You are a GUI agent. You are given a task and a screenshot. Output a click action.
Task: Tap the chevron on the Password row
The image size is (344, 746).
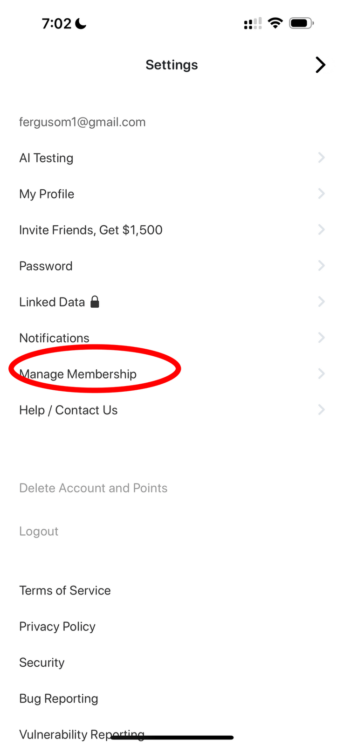(x=321, y=266)
